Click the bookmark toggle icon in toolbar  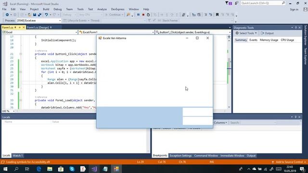[x=217, y=15]
